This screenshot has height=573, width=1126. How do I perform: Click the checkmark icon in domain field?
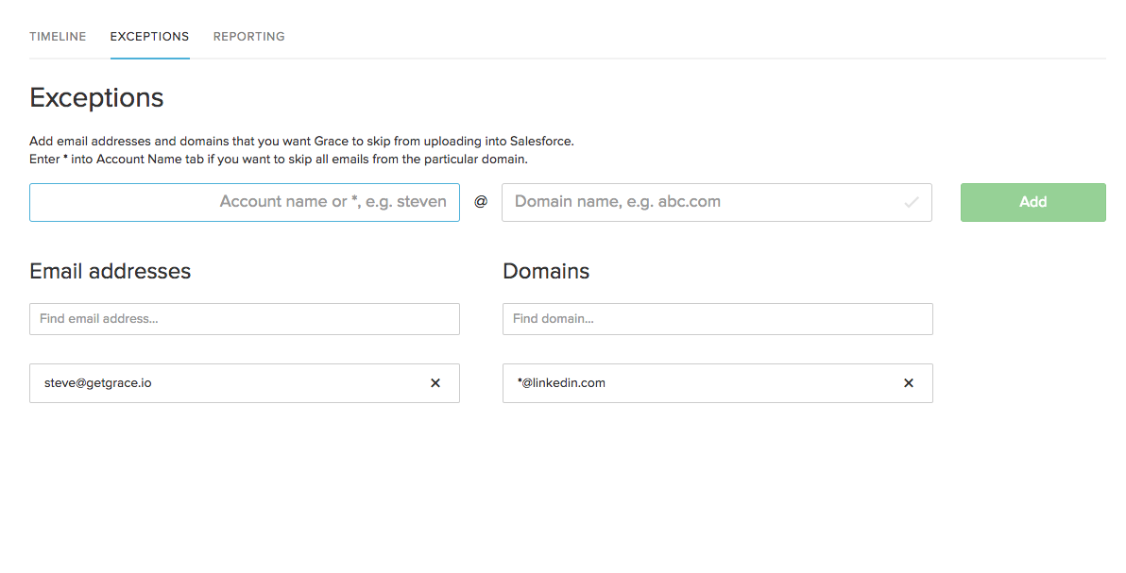[x=912, y=203]
